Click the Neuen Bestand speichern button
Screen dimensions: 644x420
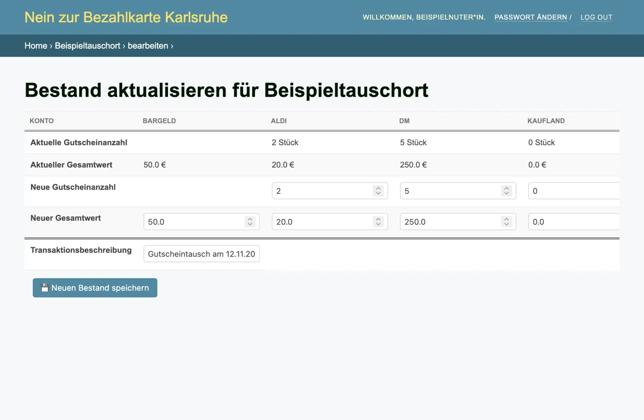coord(95,288)
